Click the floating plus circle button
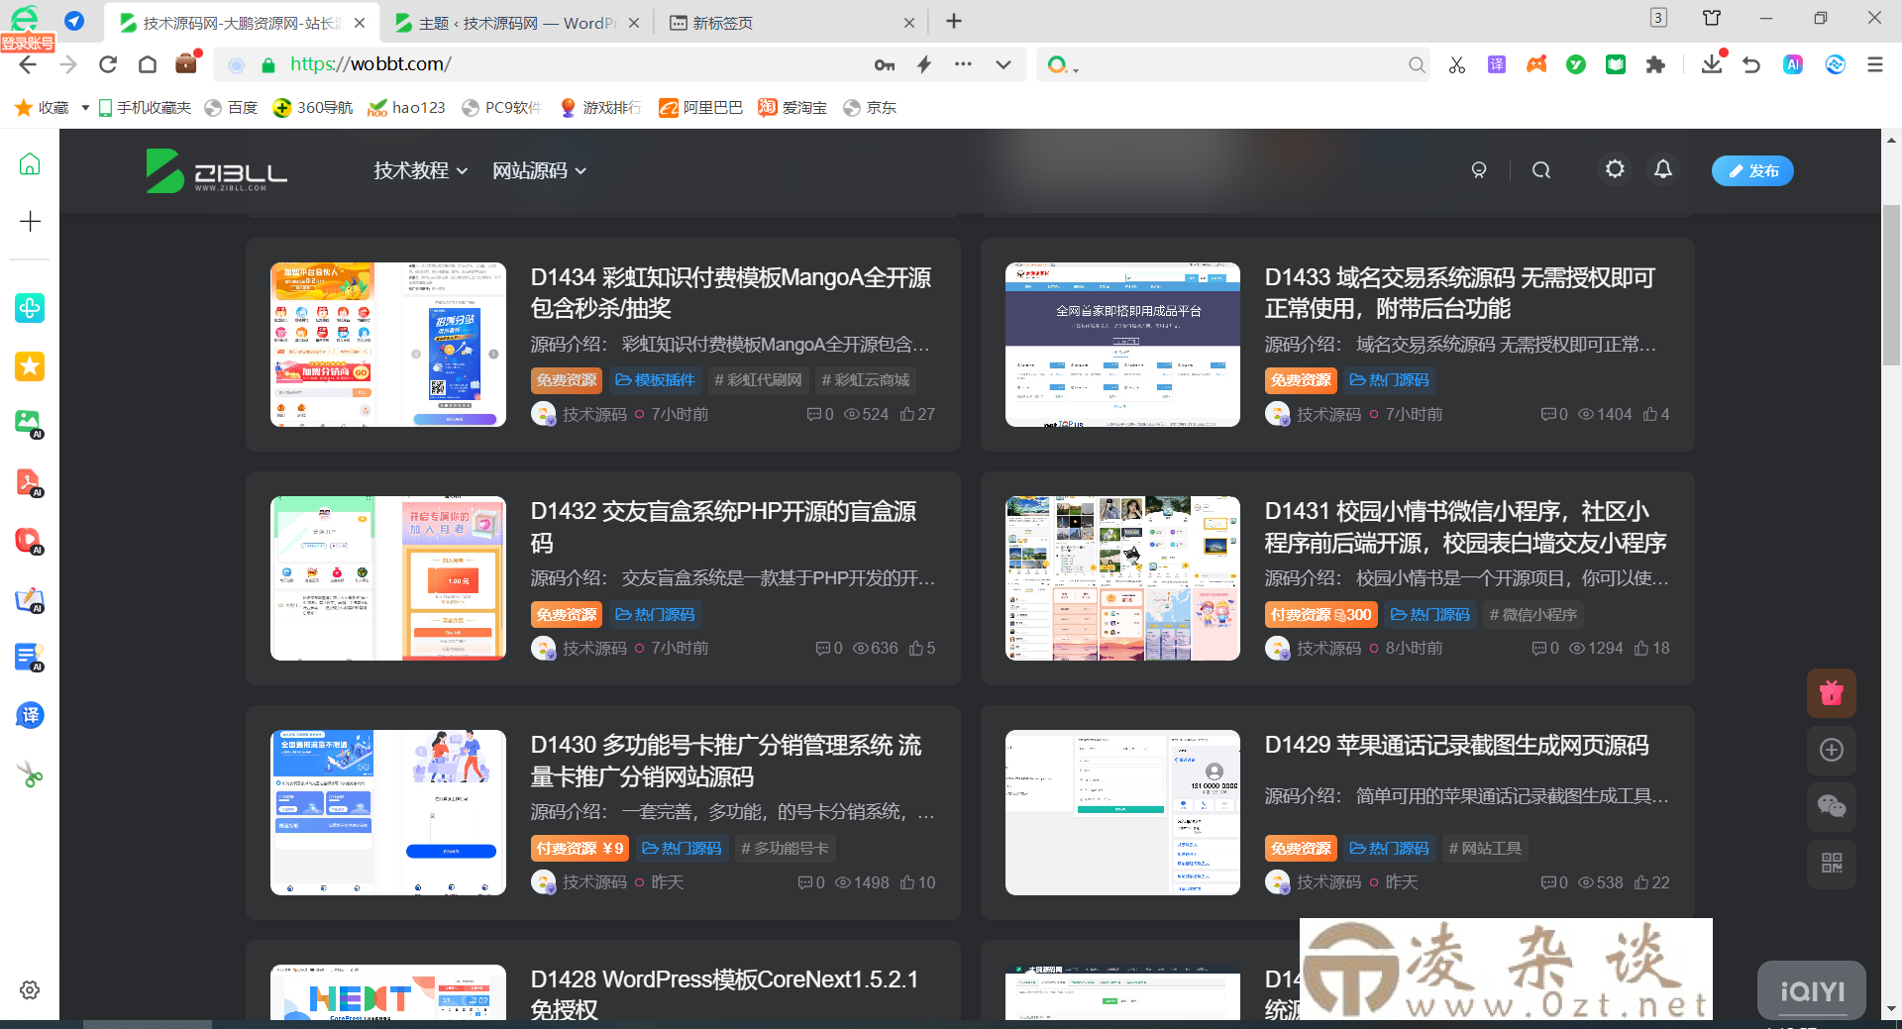The height and width of the screenshot is (1029, 1902). 1832,750
